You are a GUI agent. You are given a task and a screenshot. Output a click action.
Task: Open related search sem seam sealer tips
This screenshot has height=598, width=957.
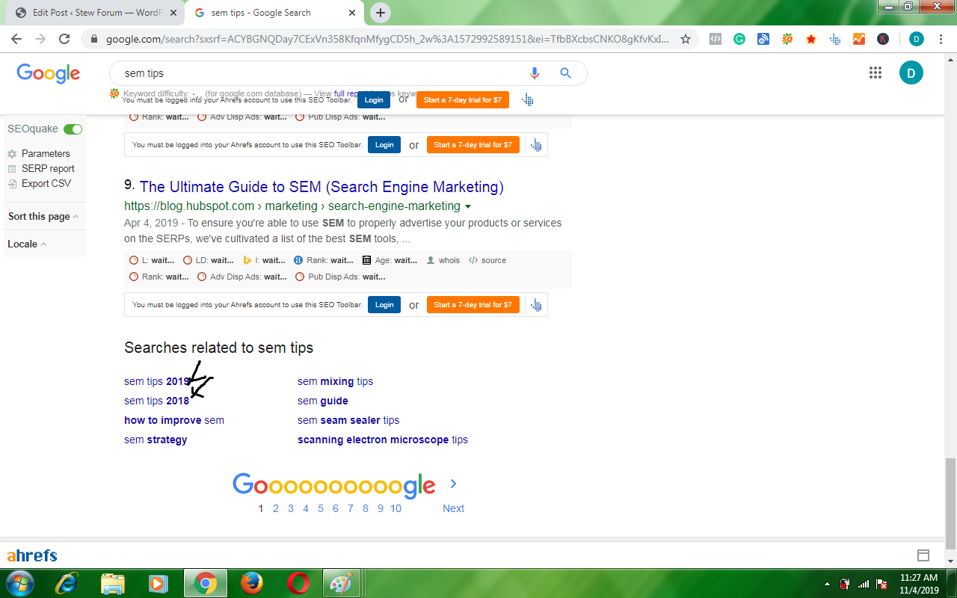pyautogui.click(x=348, y=420)
